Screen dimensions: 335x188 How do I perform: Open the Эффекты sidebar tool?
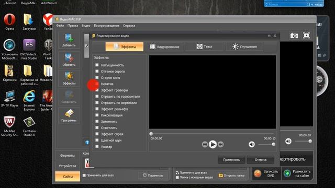pyautogui.click(x=69, y=78)
